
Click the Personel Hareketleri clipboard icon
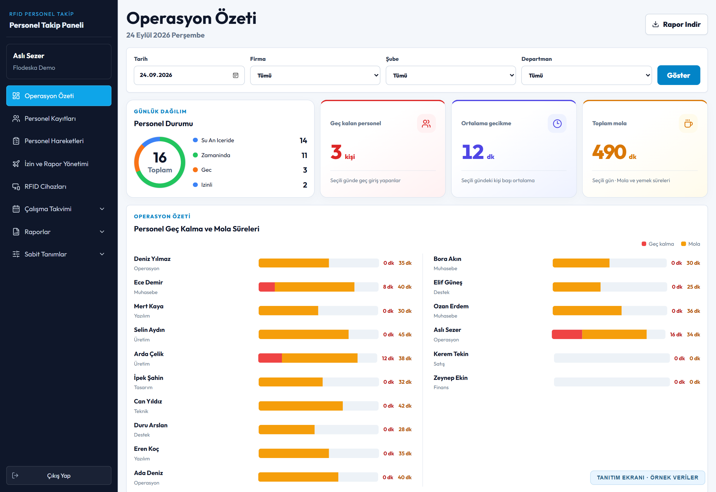pos(16,141)
